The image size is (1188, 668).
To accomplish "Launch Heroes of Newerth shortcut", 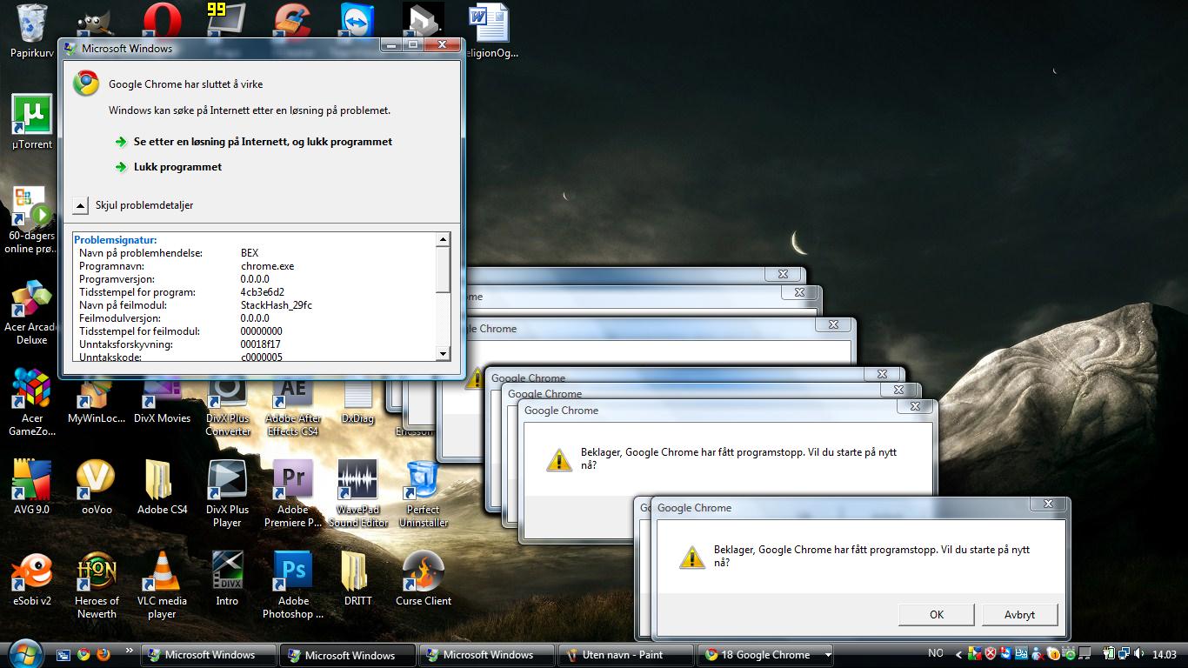I will (97, 584).
